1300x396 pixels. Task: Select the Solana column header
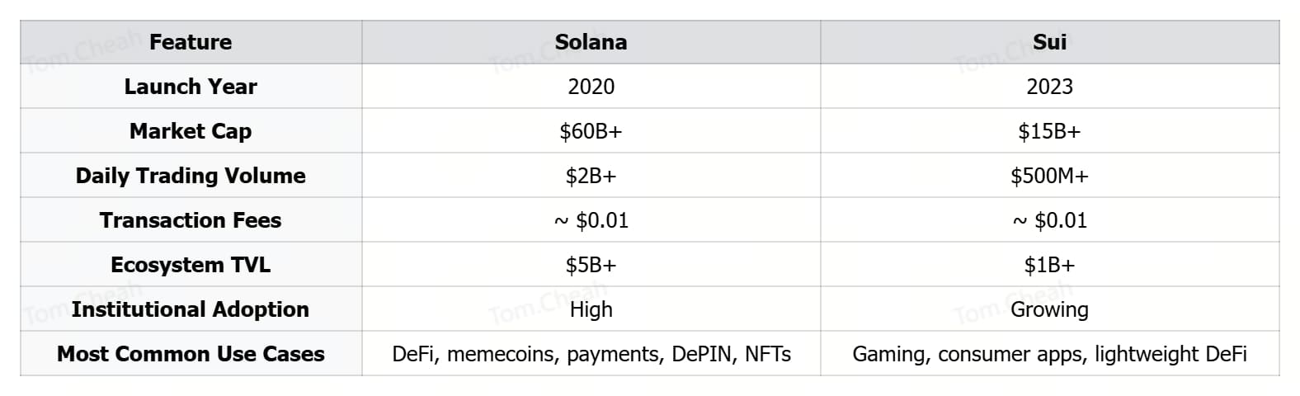coord(591,42)
